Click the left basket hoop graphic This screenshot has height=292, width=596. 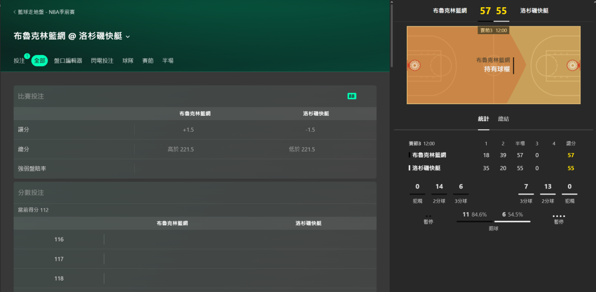[414, 66]
